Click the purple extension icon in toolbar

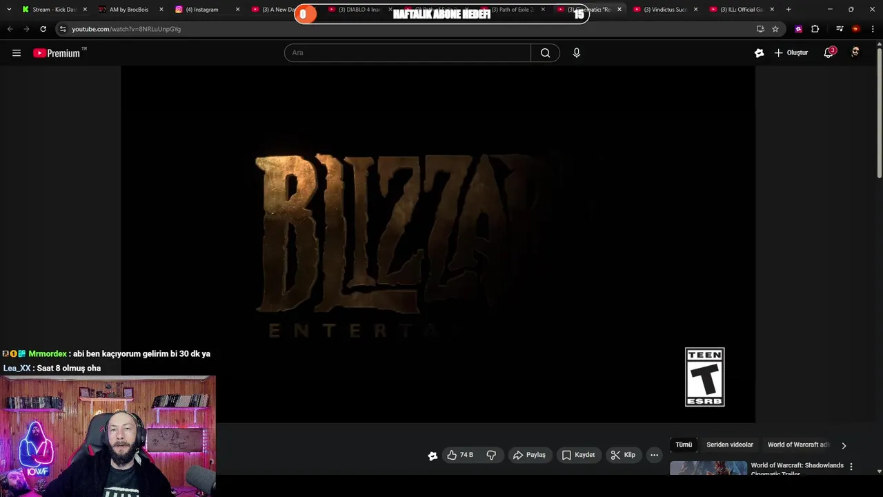pos(798,29)
